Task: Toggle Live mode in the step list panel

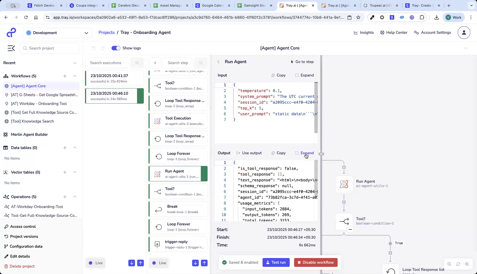Action: (158, 263)
